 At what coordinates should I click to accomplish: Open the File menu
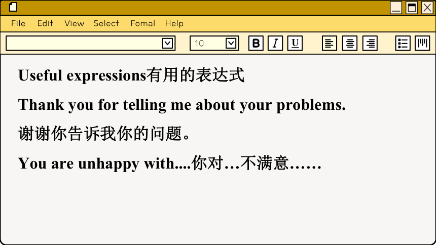click(18, 23)
